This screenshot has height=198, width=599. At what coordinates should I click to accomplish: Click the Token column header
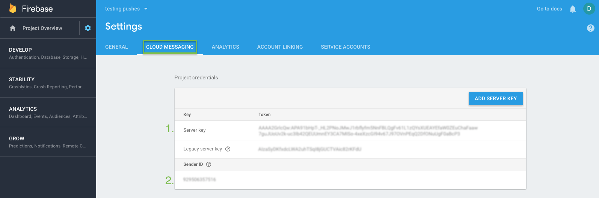point(264,115)
